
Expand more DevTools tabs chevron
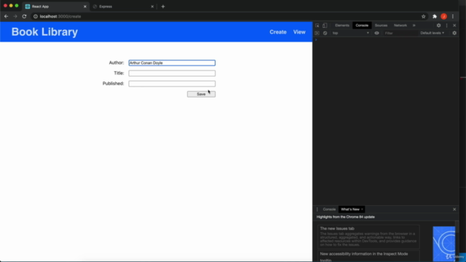coord(414,25)
